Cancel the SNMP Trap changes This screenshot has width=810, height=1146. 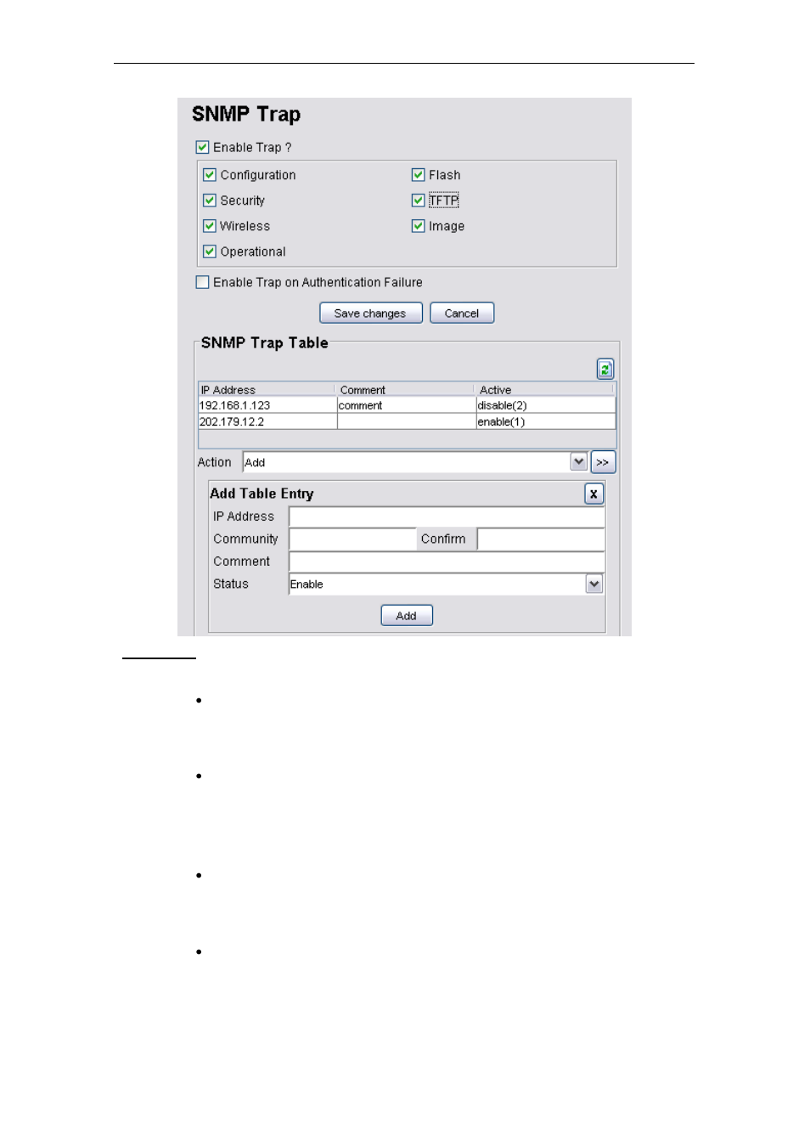point(462,313)
